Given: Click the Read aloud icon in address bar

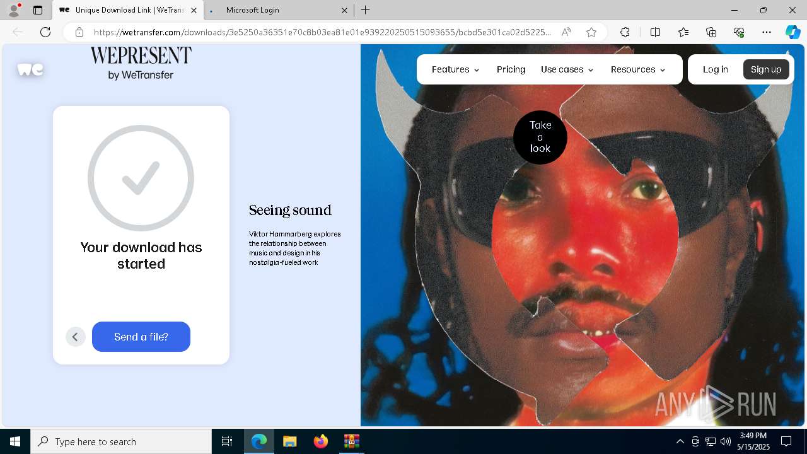Looking at the screenshot, I should 566,32.
